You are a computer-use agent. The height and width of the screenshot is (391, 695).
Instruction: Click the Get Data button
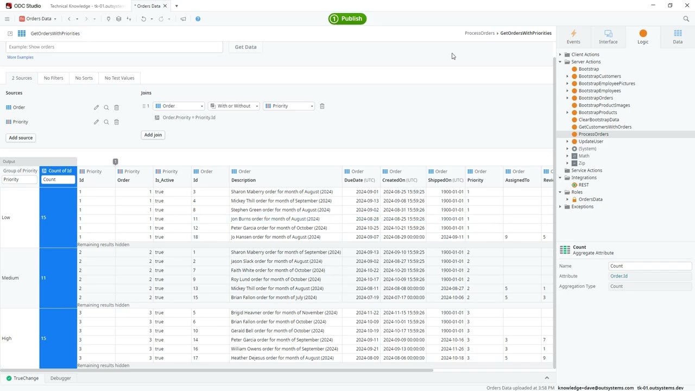[245, 47]
